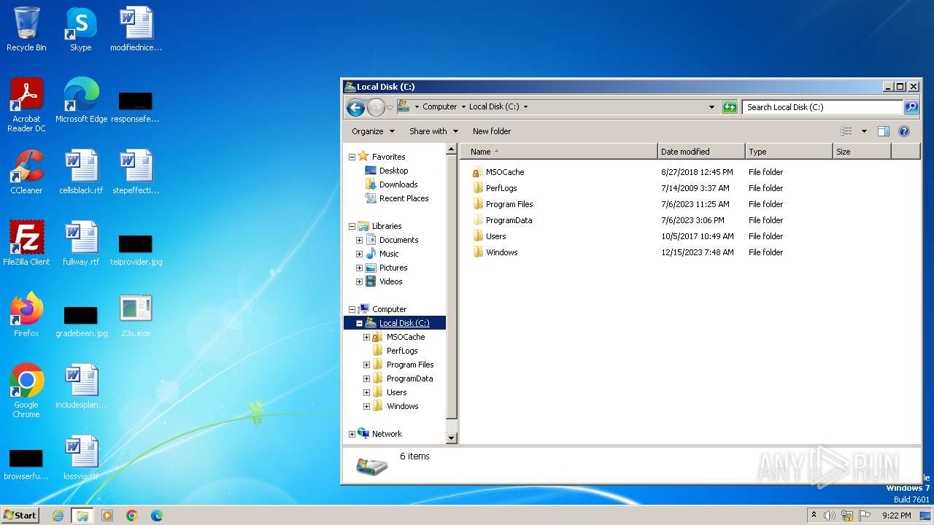
Task: Select telprovider.jpg file on desktop
Action: coord(136,249)
